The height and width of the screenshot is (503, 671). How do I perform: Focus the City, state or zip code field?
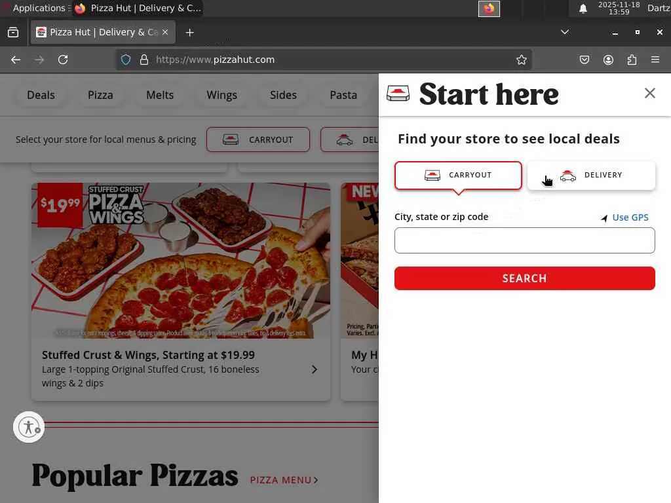coord(525,240)
